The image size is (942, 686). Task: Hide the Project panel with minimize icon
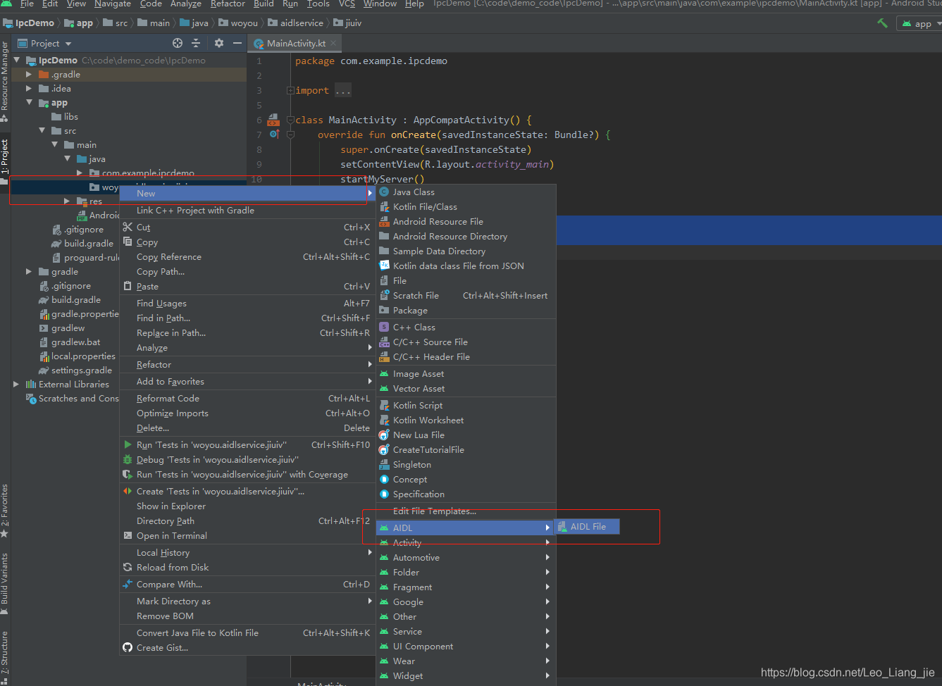237,43
